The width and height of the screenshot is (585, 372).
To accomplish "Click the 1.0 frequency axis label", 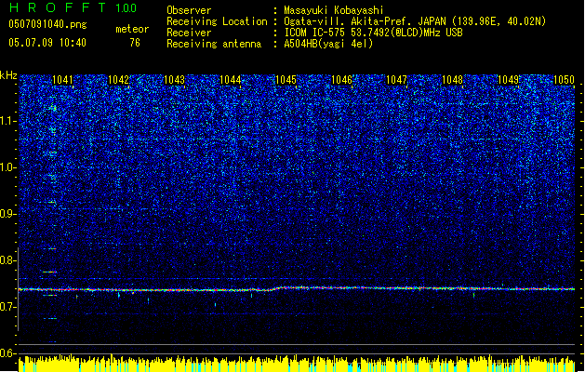I will [x=8, y=167].
